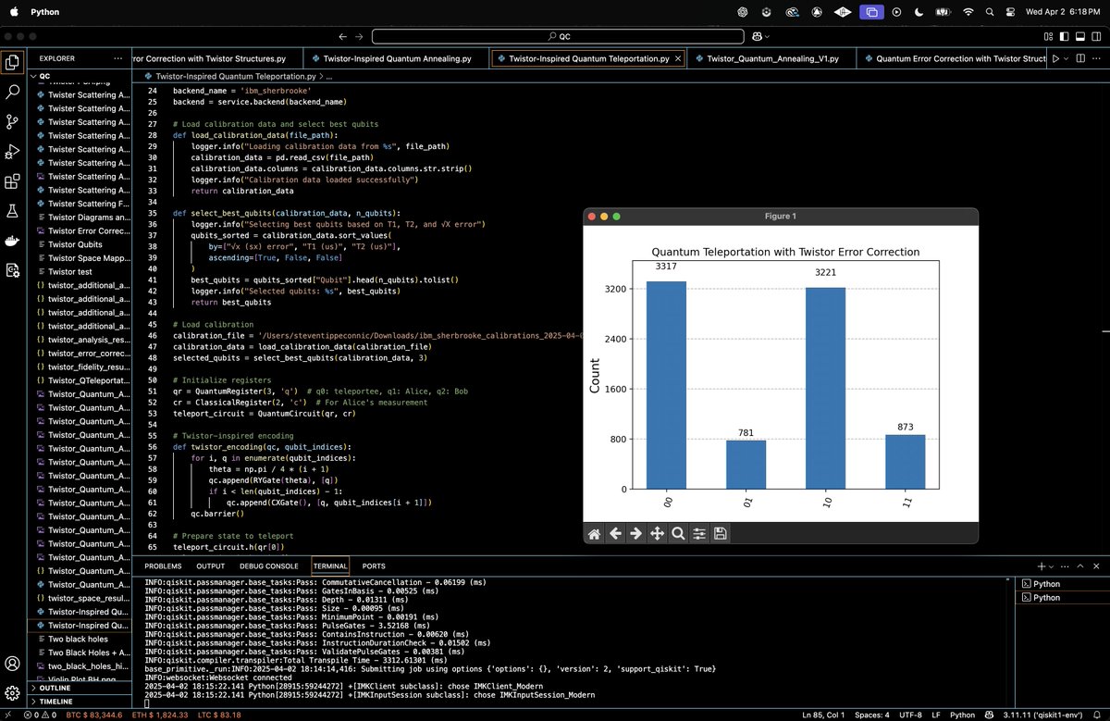The width and height of the screenshot is (1110, 721).
Task: Open the Wi-Fi menu bar icon
Action: pyautogui.click(x=968, y=12)
